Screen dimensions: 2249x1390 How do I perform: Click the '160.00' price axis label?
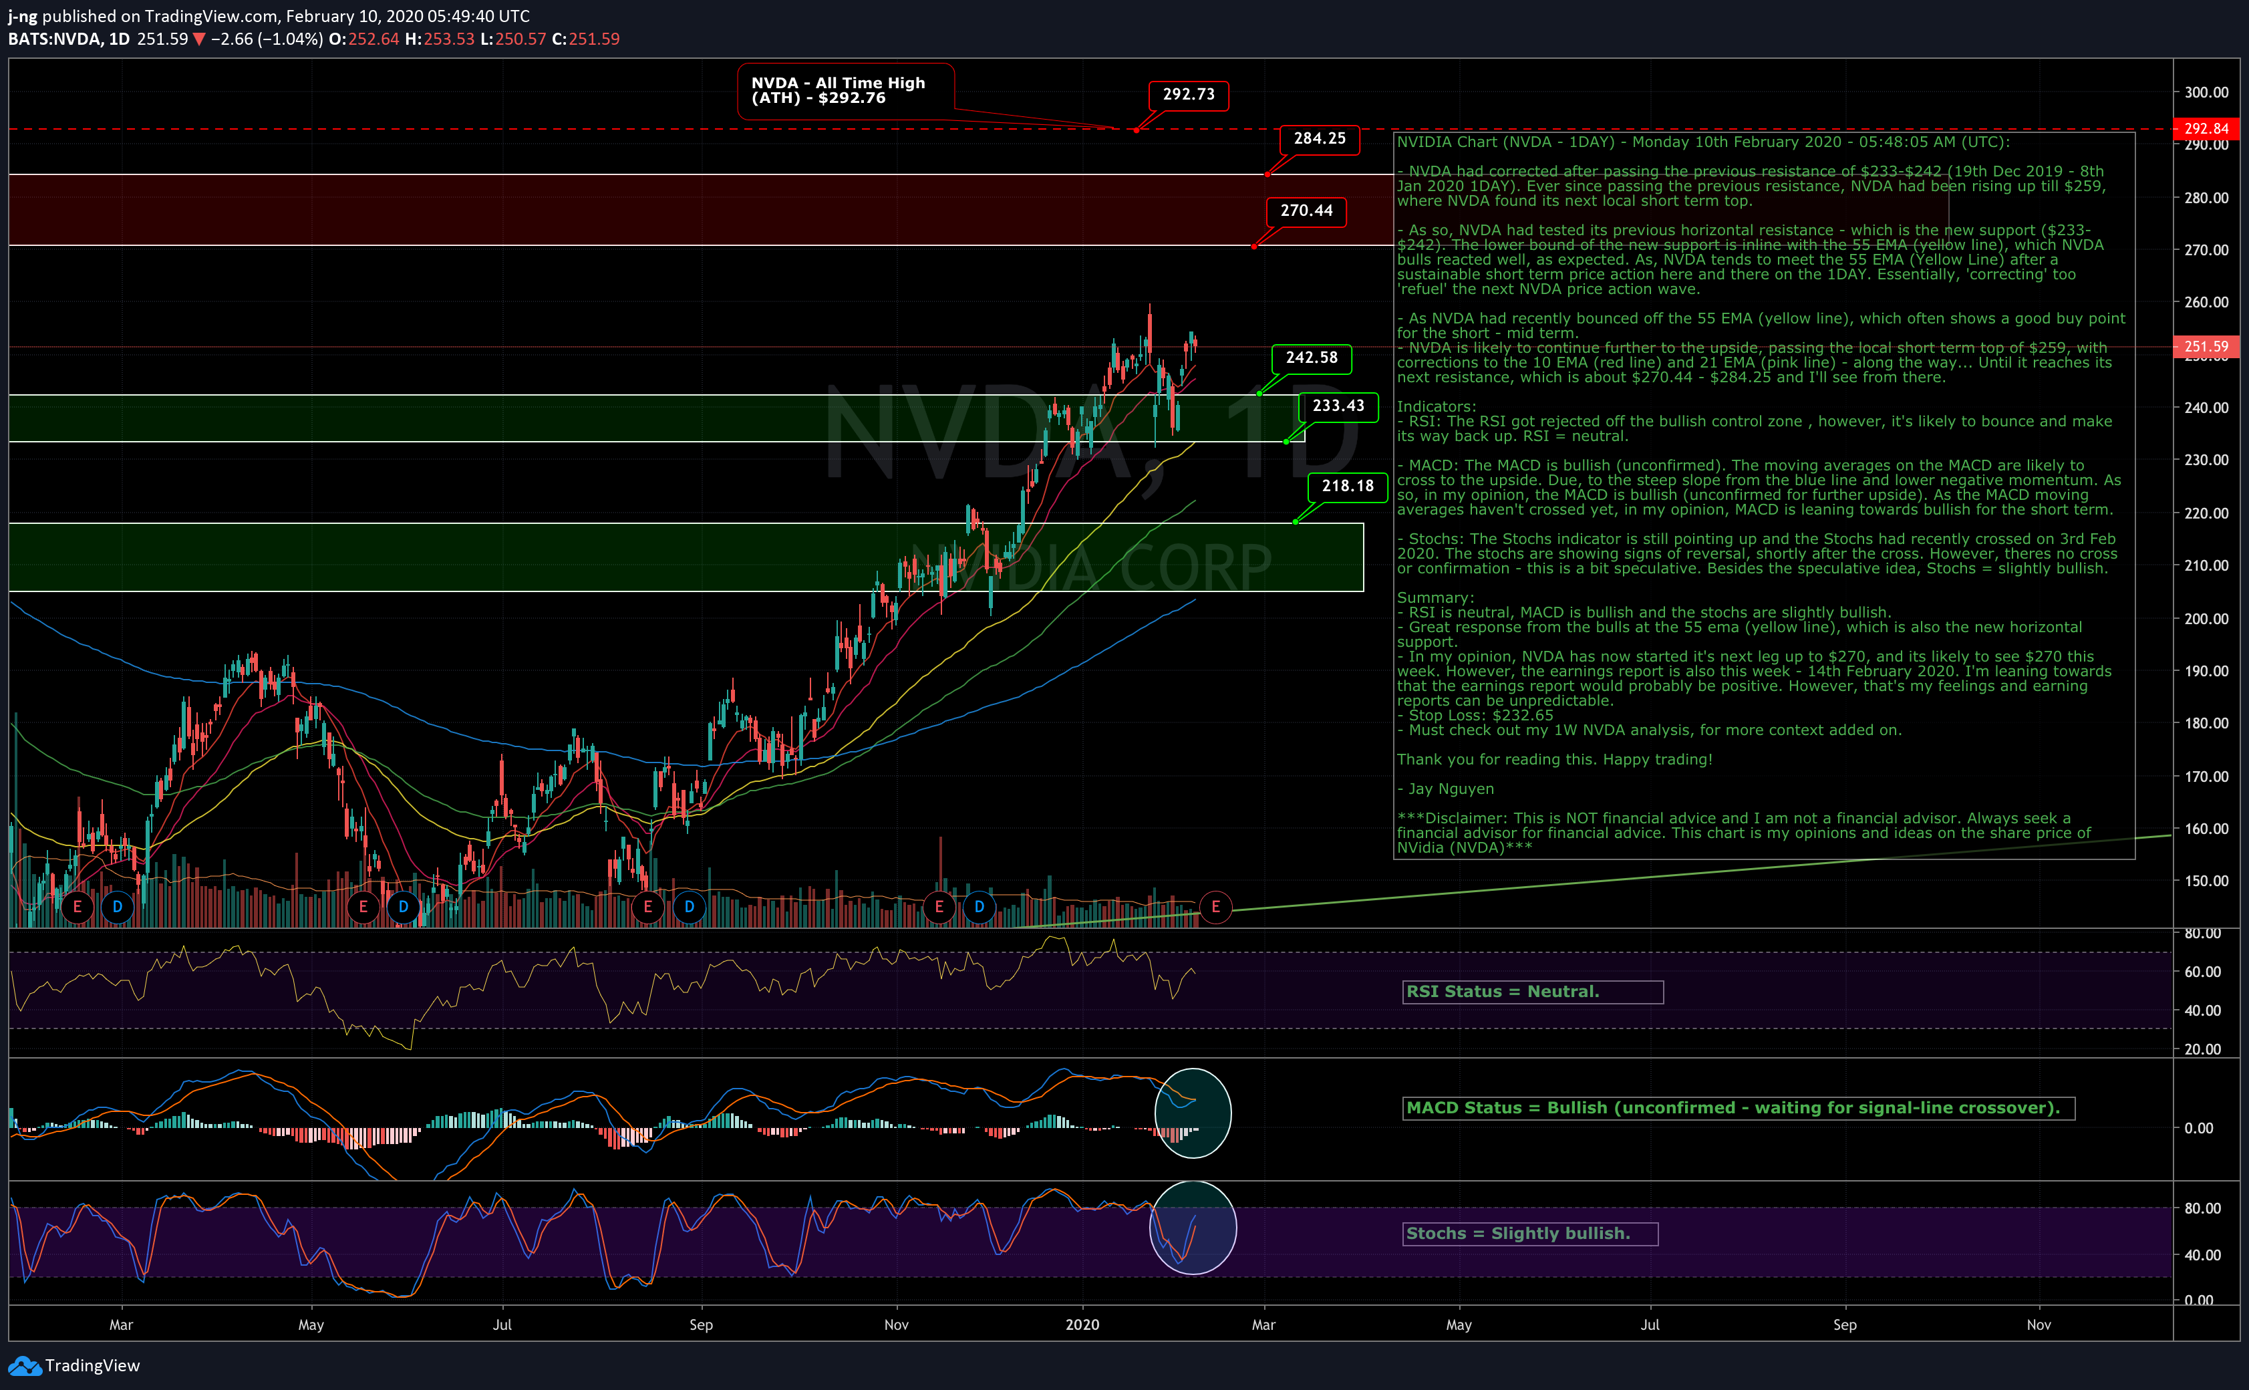(2206, 828)
